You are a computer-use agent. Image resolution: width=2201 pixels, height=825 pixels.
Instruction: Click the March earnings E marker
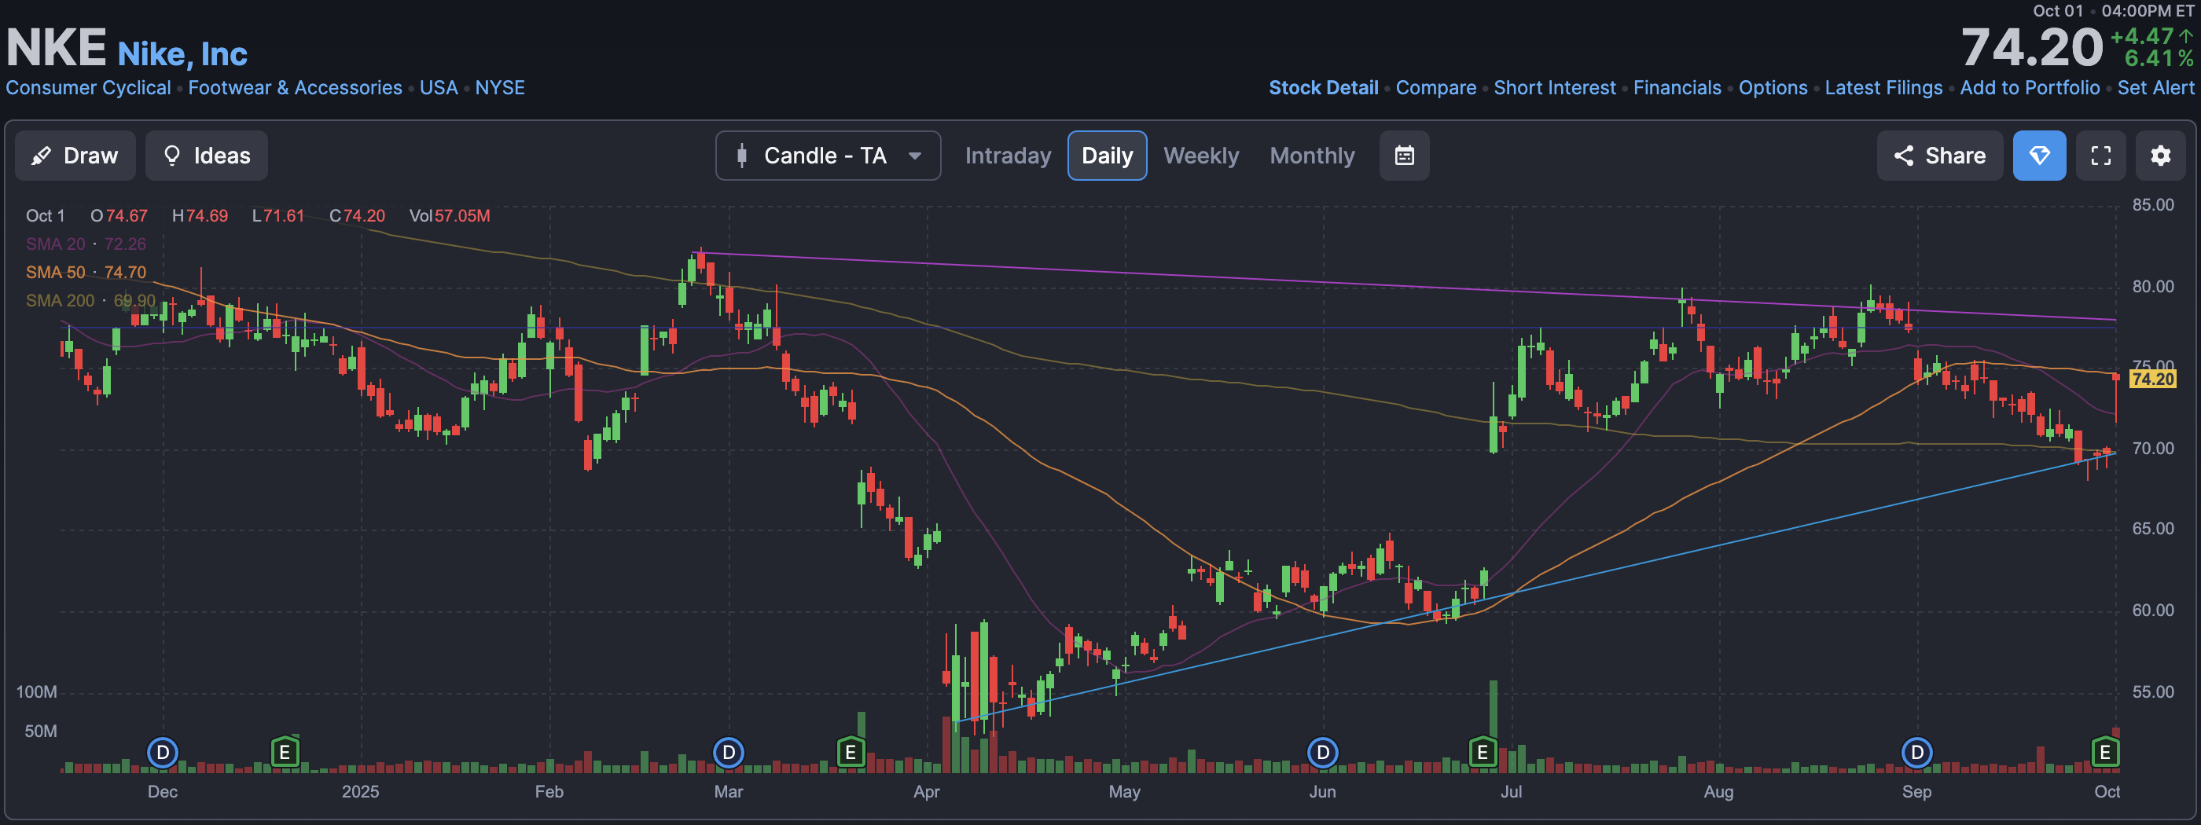tap(851, 753)
